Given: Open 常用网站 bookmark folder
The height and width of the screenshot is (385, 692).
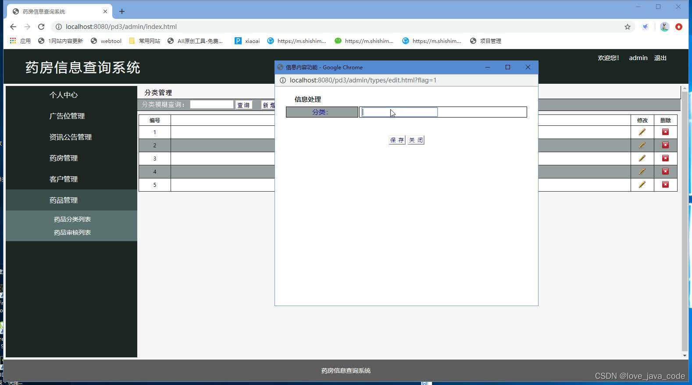Looking at the screenshot, I should pyautogui.click(x=145, y=41).
